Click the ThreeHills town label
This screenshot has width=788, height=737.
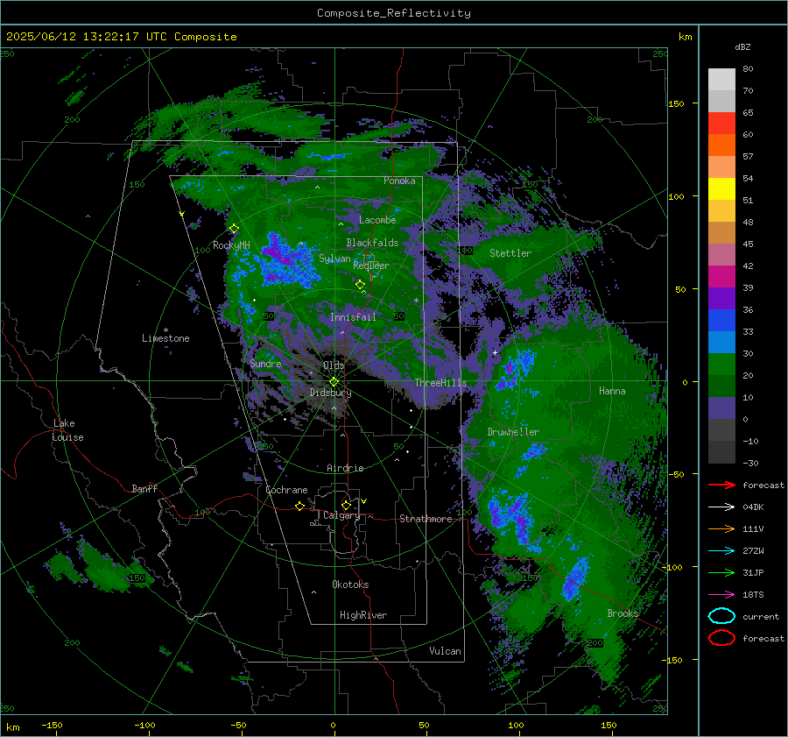[440, 383]
